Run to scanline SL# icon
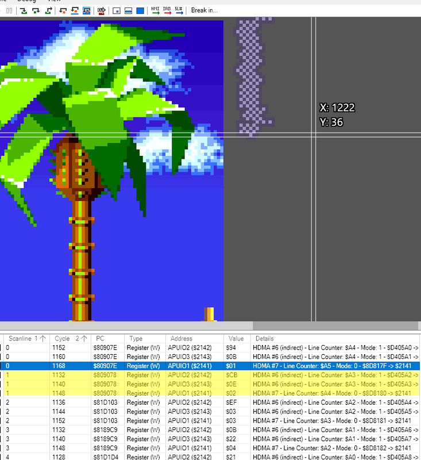Screen dimensions: 421x460 coord(179,10)
